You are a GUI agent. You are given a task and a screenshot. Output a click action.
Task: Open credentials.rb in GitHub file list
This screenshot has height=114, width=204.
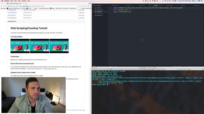pos(13,18)
